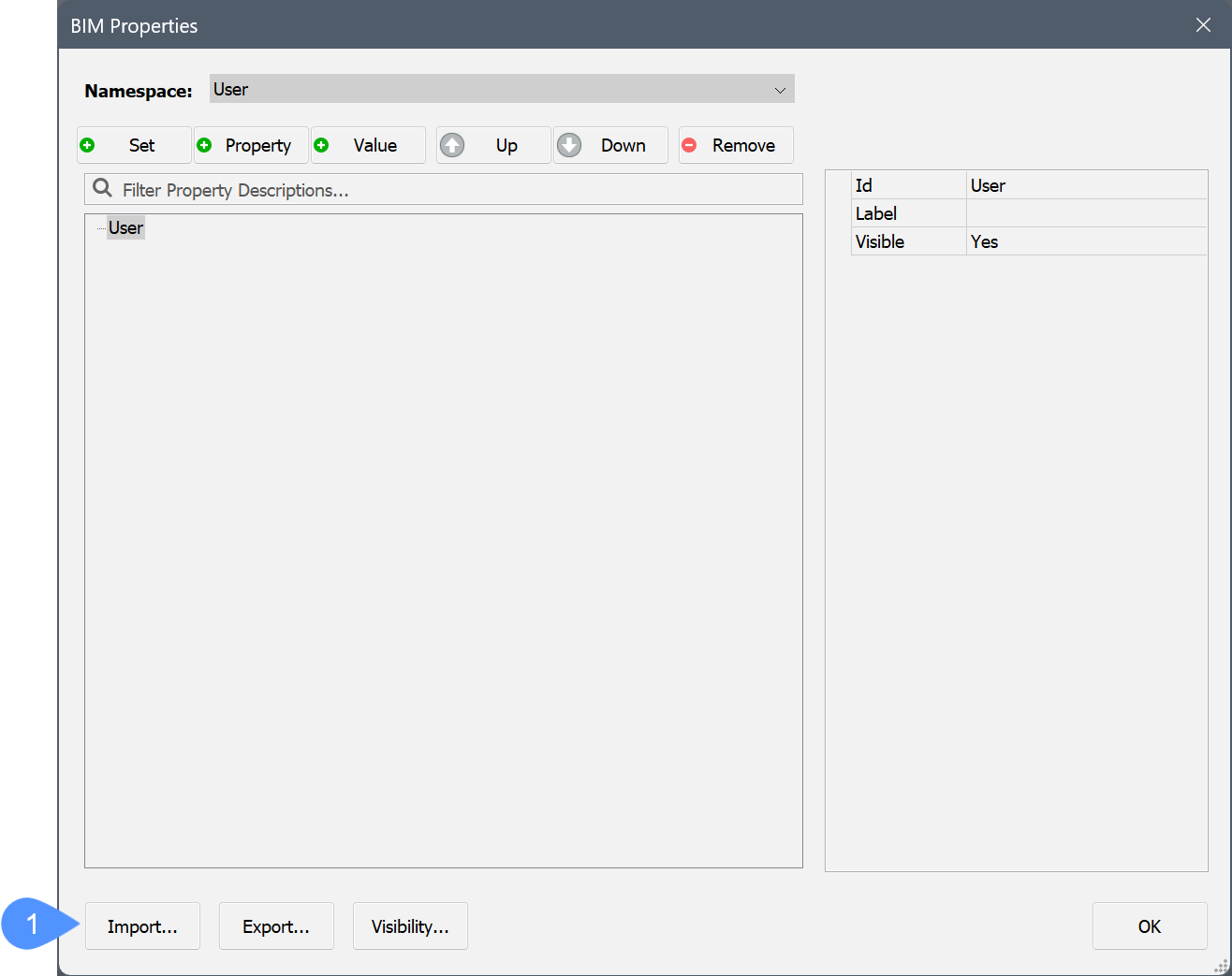Select the User node in tree
The height and width of the screenshot is (976, 1232).
coord(125,228)
